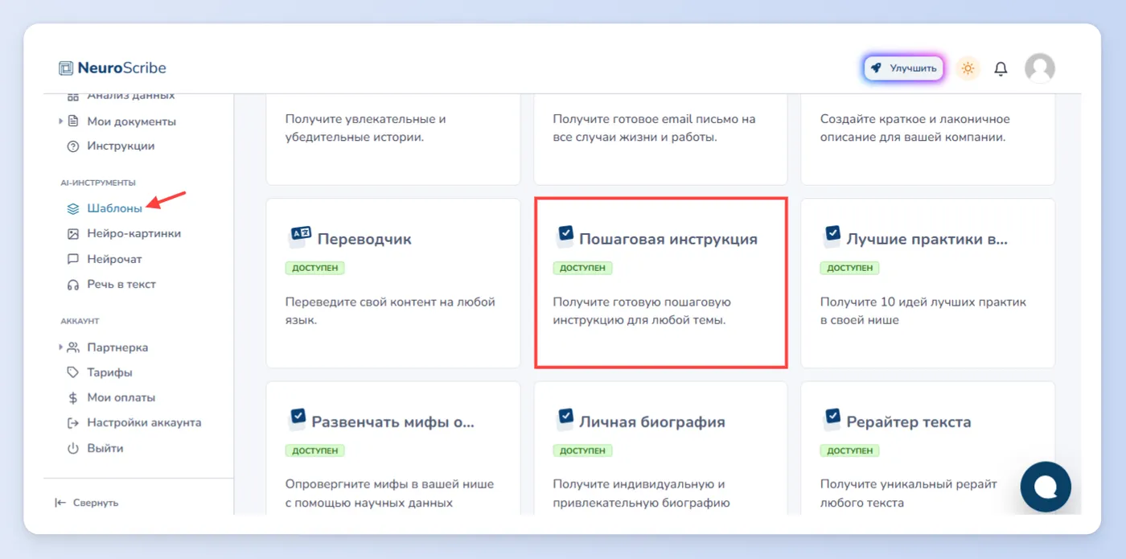This screenshot has height=559, width=1126.
Task: Go to Тарифы page
Action: [x=110, y=372]
